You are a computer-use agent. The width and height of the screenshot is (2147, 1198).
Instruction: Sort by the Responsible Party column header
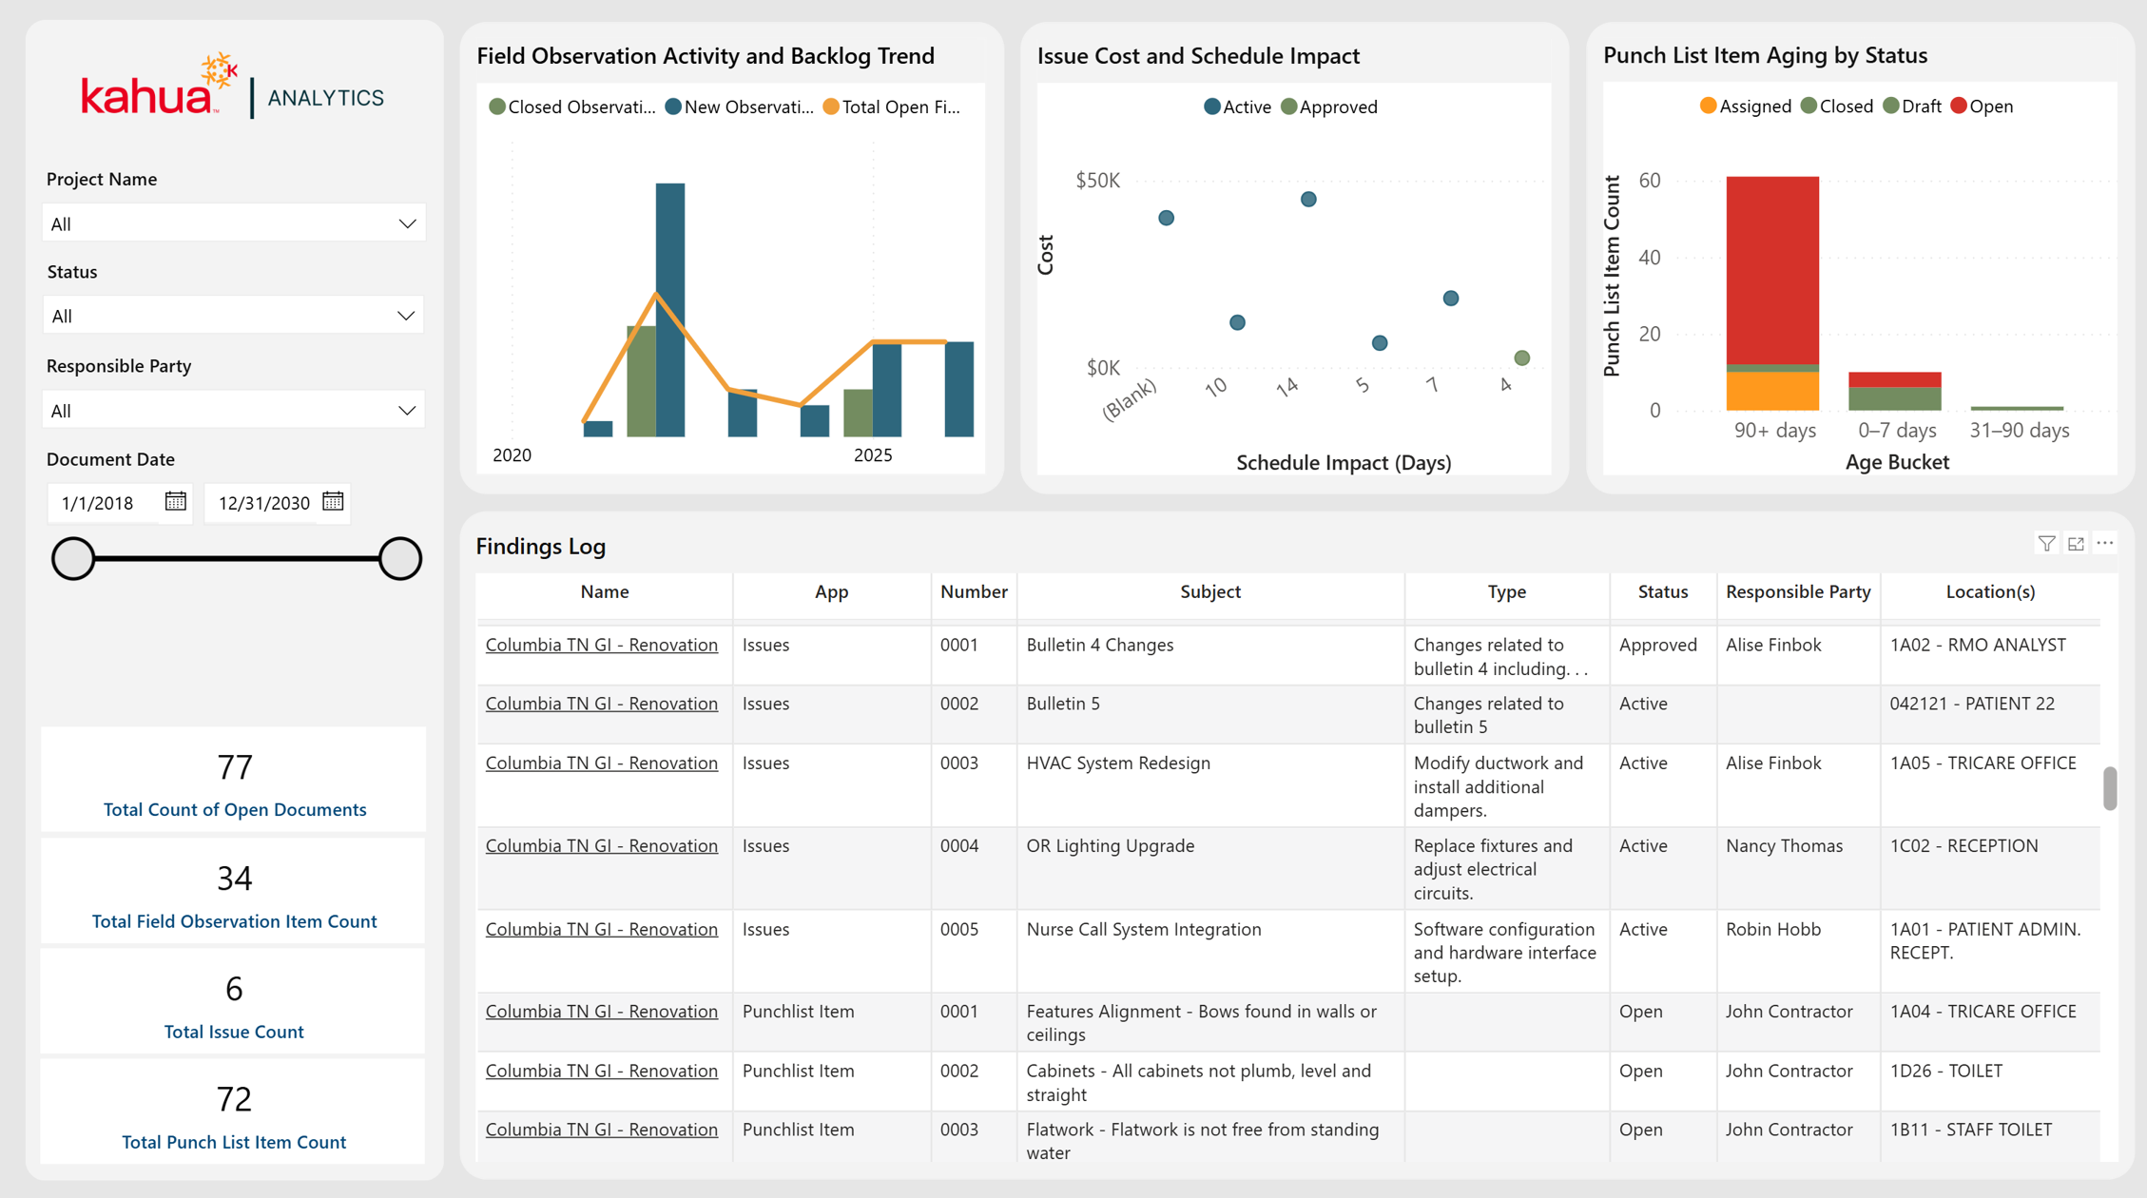1798,591
